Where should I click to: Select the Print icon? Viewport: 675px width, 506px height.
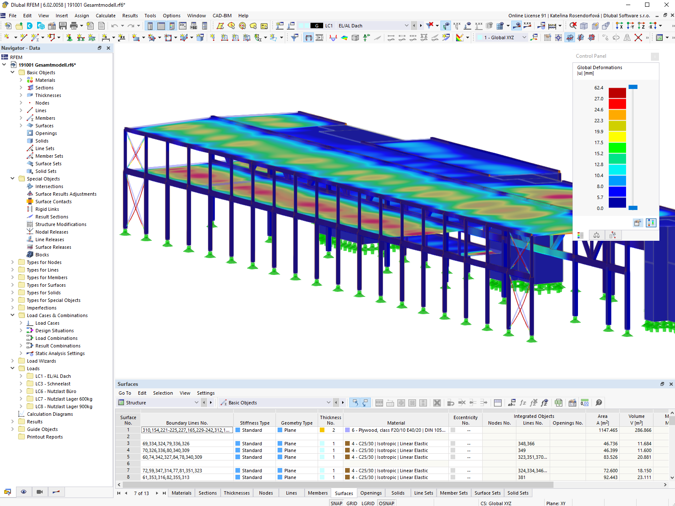74,26
